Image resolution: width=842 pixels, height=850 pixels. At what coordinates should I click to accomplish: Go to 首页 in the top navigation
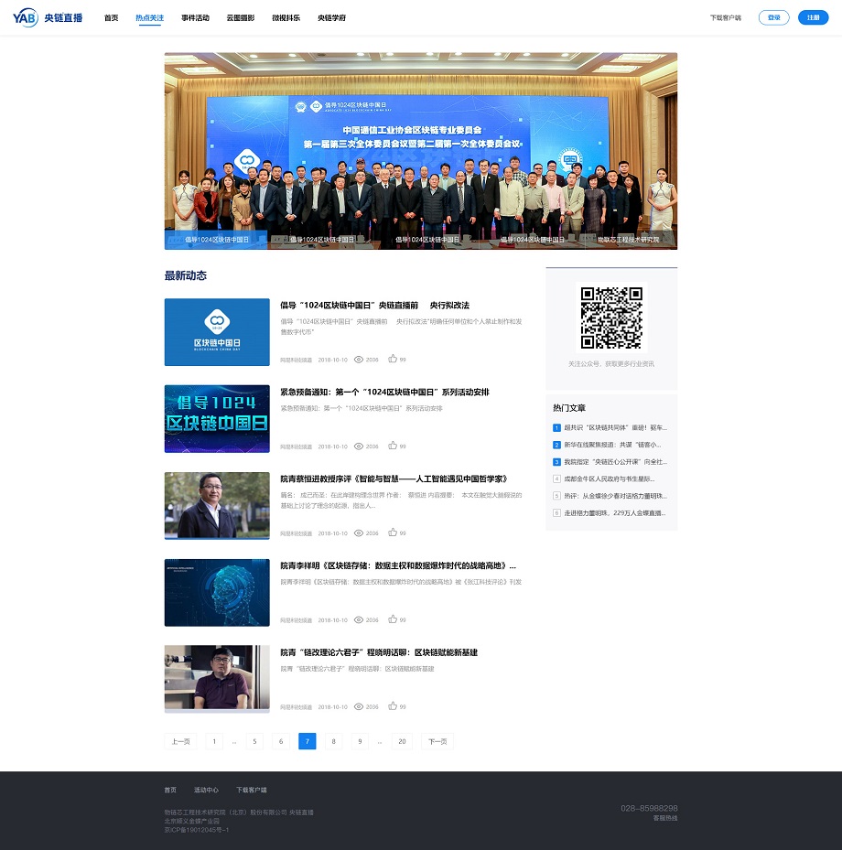click(x=111, y=18)
